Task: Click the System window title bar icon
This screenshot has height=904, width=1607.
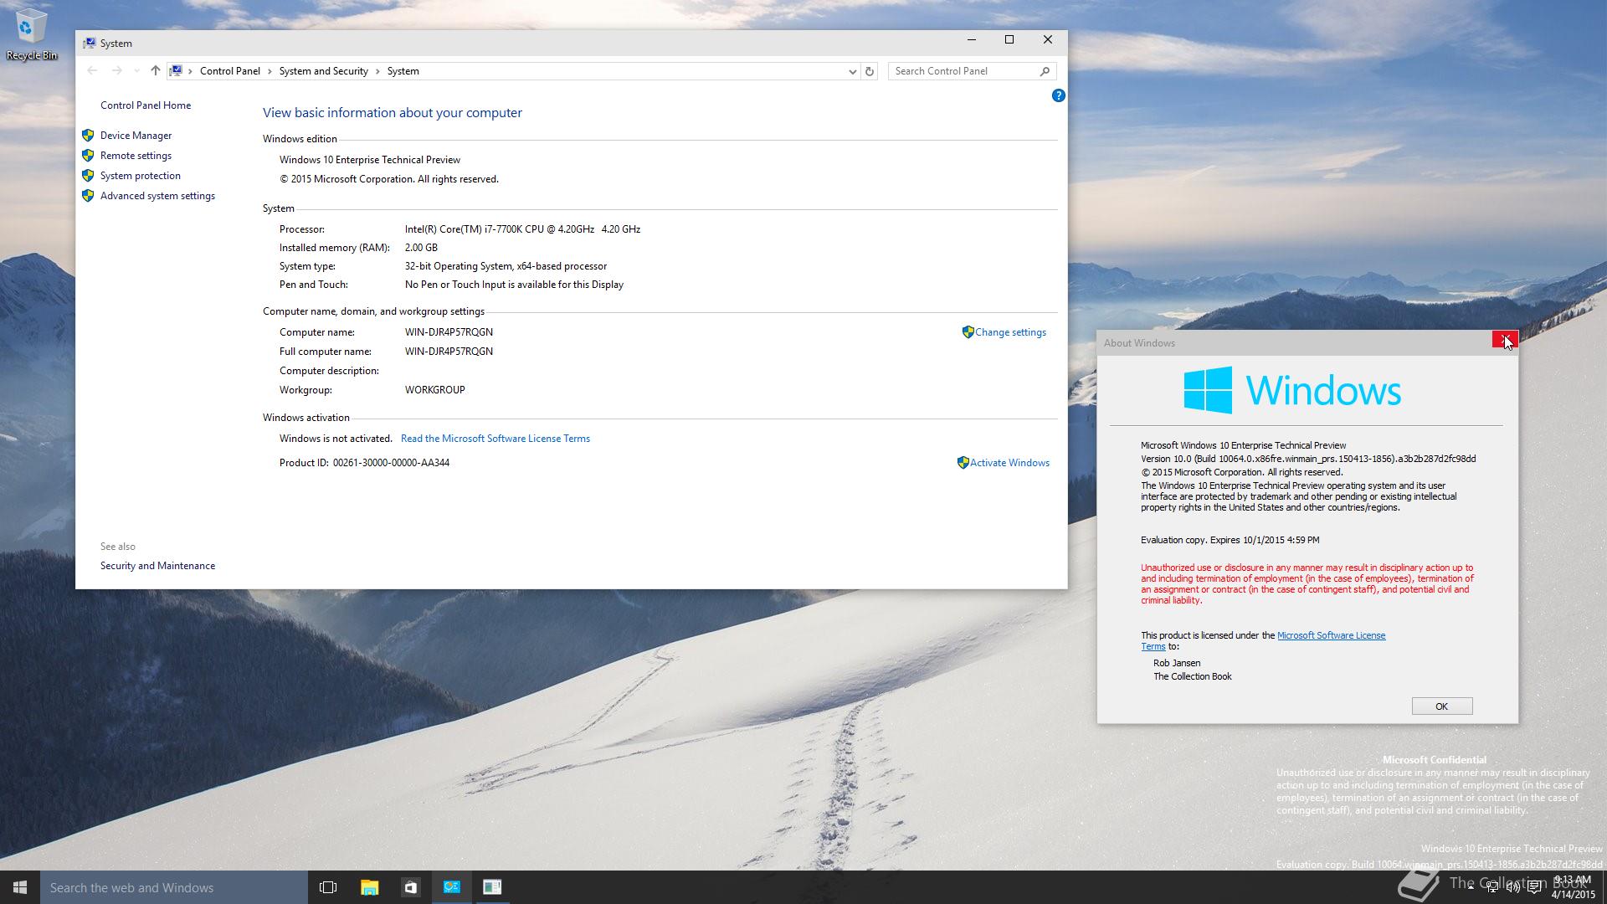Action: click(x=89, y=43)
